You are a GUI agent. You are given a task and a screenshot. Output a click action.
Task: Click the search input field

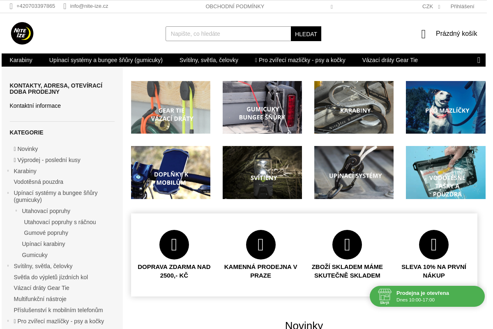point(228,34)
